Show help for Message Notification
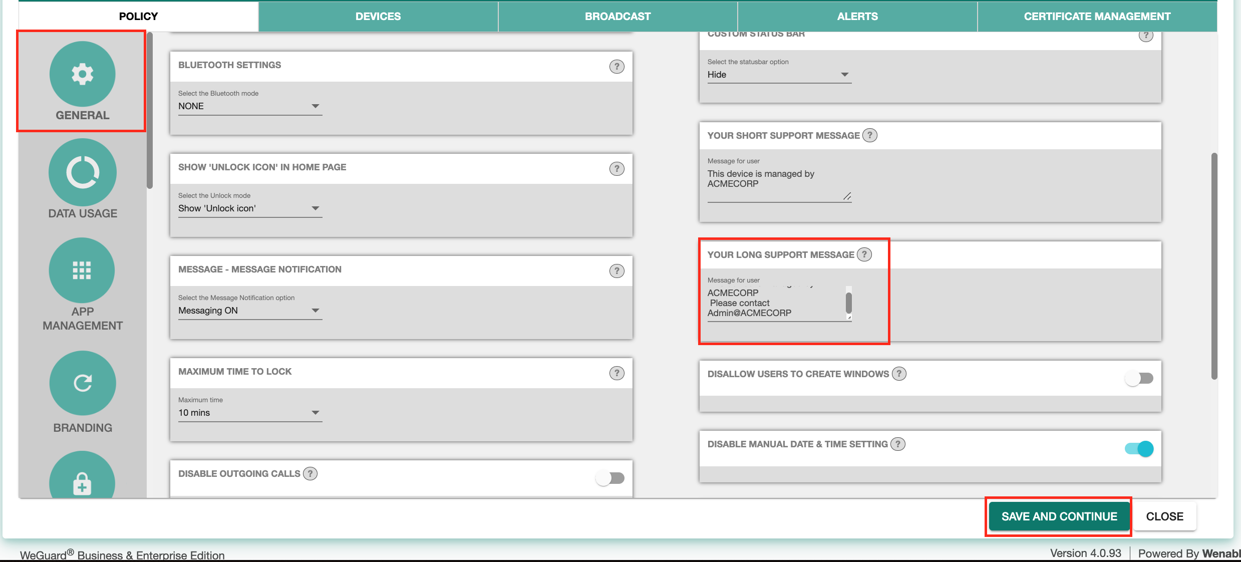 [616, 271]
